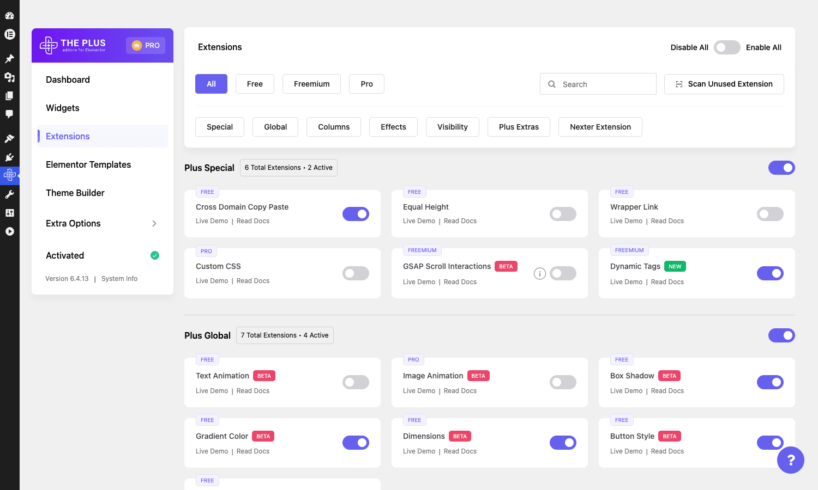Toggle the Plus Global section master switch
The image size is (818, 490).
781,335
